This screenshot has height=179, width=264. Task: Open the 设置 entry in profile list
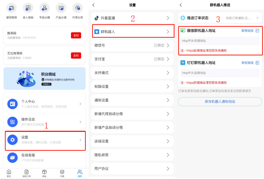click(x=45, y=140)
